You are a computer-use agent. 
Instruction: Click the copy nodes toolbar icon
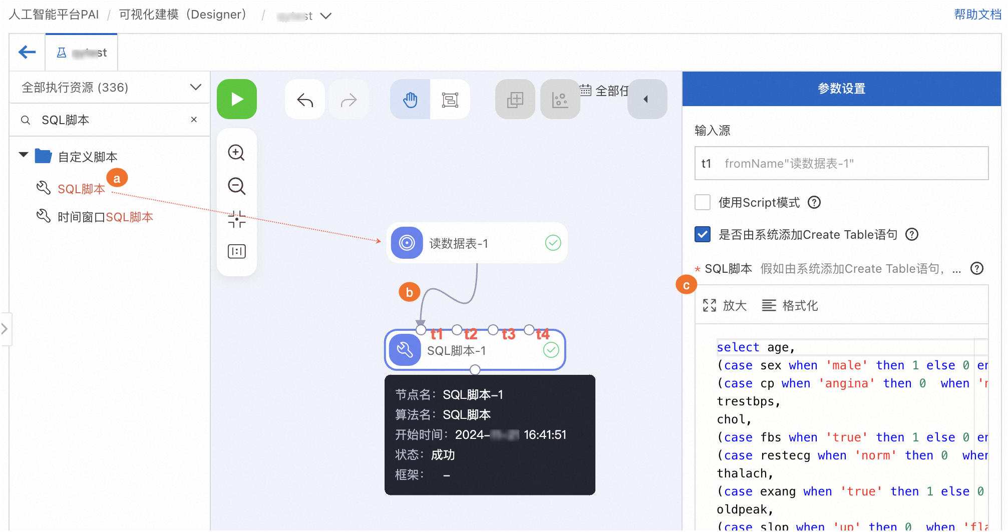tap(515, 100)
